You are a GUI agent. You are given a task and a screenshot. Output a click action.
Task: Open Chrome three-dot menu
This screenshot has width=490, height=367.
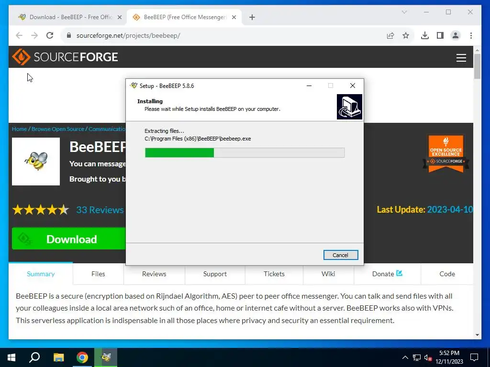pyautogui.click(x=471, y=35)
